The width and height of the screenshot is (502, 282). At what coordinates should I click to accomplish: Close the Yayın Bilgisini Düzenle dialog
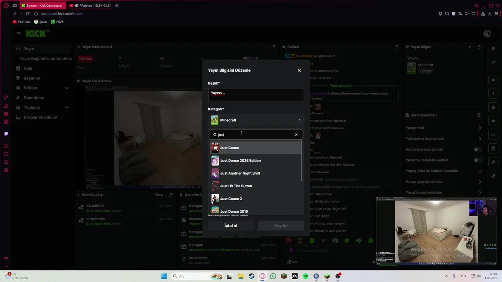click(299, 70)
